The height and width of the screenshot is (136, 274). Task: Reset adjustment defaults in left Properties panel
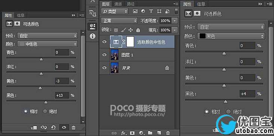click(x=53, y=128)
